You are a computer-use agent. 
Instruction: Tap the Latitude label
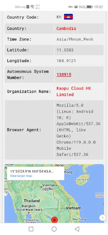coord(18,50)
